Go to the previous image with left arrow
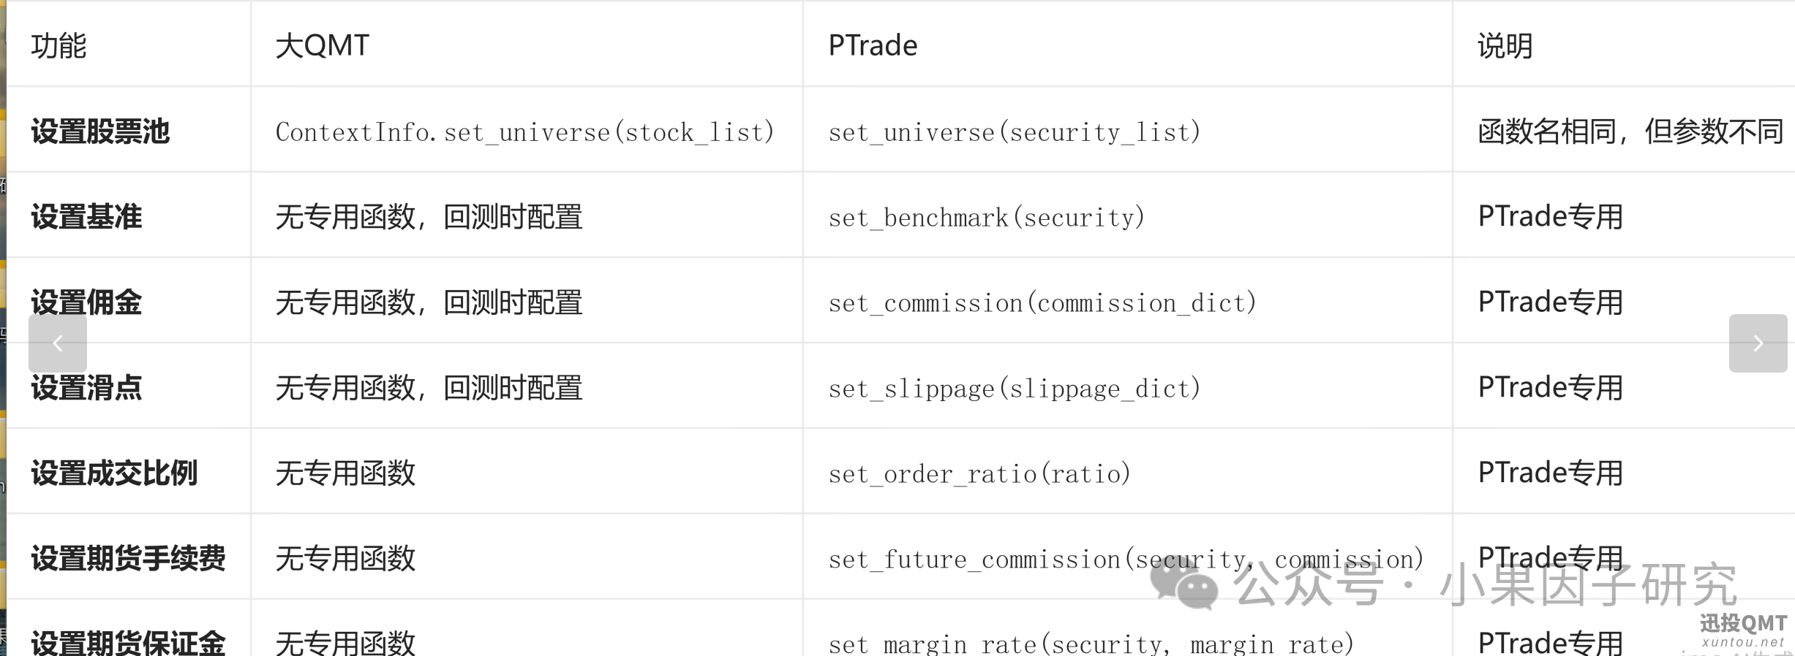1795x656 pixels. 58,343
